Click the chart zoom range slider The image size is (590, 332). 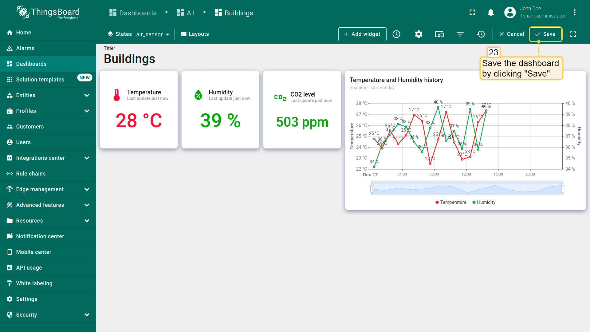pyautogui.click(x=467, y=189)
